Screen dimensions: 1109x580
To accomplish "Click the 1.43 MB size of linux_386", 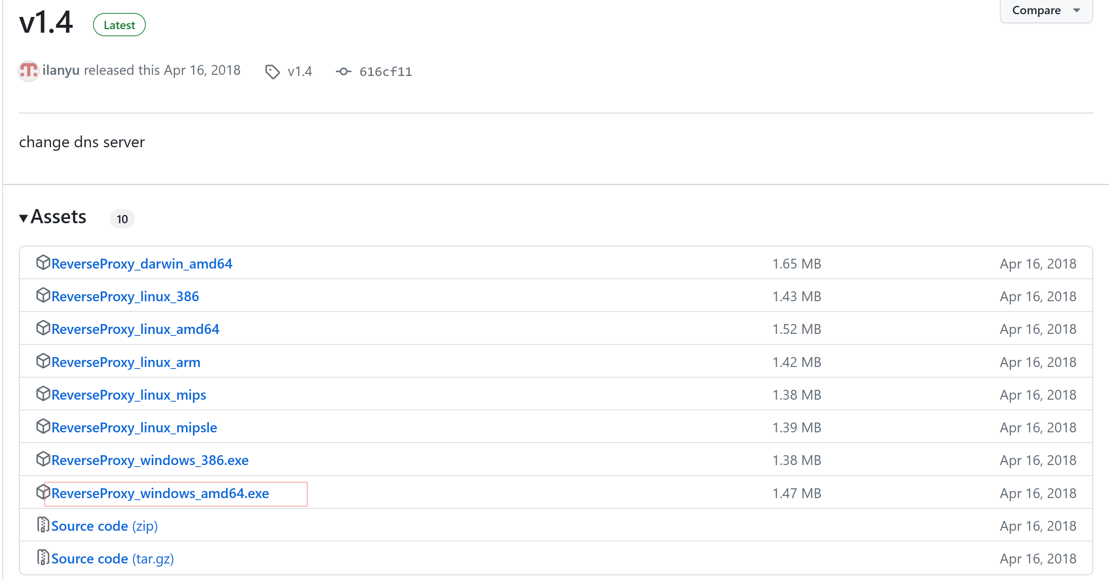I will coord(796,296).
